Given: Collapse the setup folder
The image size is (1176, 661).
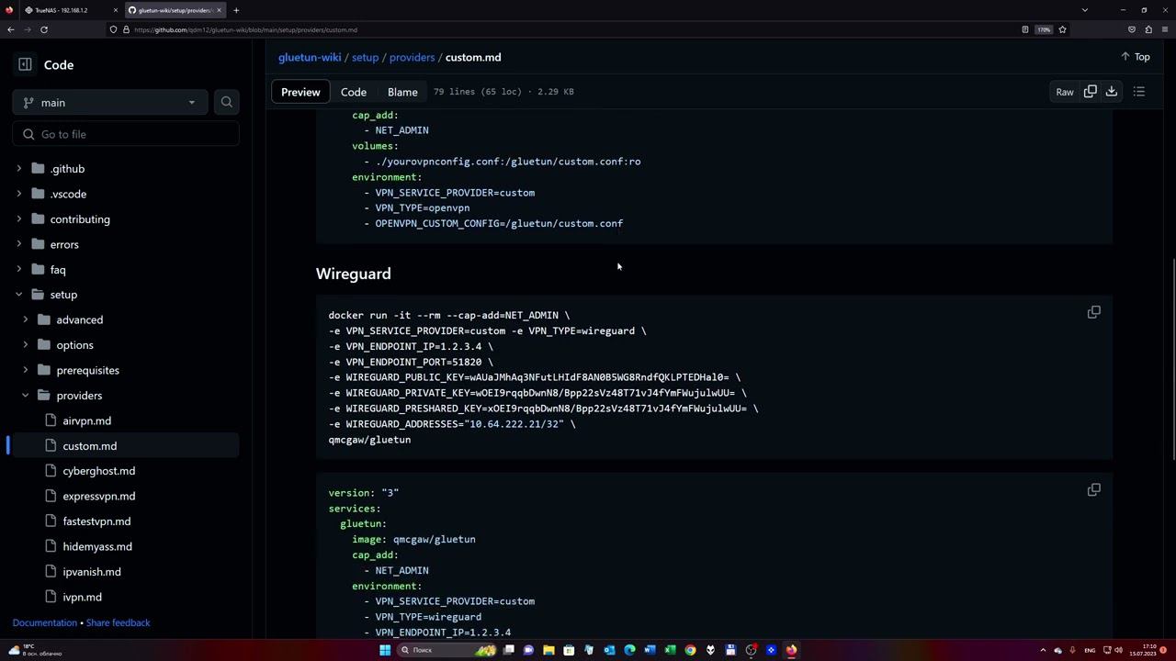Looking at the screenshot, I should 18,295.
